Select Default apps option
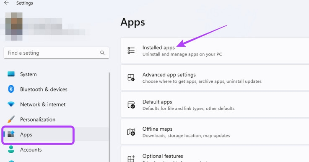The width and height of the screenshot is (309, 162). (x=215, y=105)
